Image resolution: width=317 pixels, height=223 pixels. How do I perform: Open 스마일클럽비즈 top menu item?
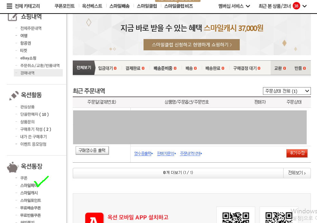179,6
